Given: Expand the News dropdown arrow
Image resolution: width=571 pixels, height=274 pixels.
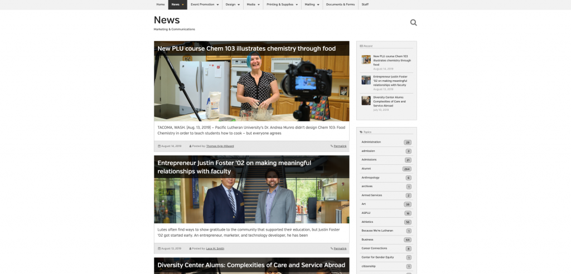Looking at the screenshot, I should click(x=183, y=4).
